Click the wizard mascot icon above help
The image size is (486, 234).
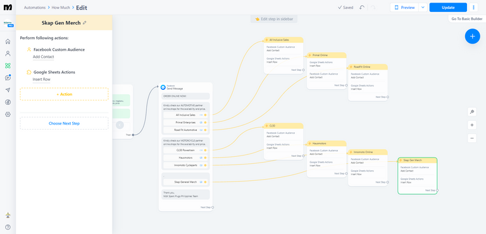point(8,215)
